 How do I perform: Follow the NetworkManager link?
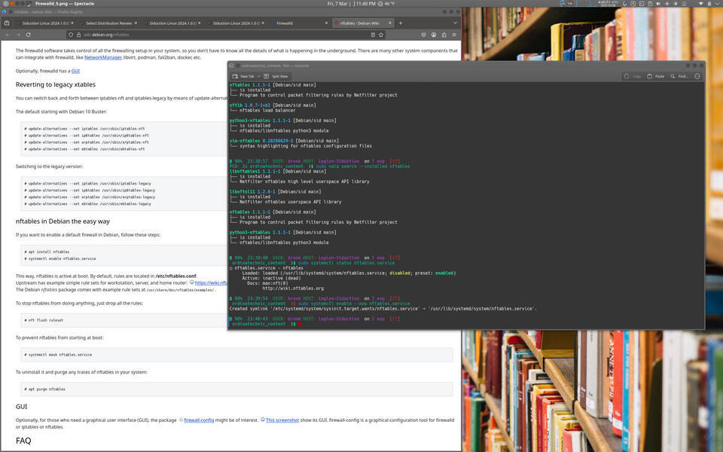point(103,58)
